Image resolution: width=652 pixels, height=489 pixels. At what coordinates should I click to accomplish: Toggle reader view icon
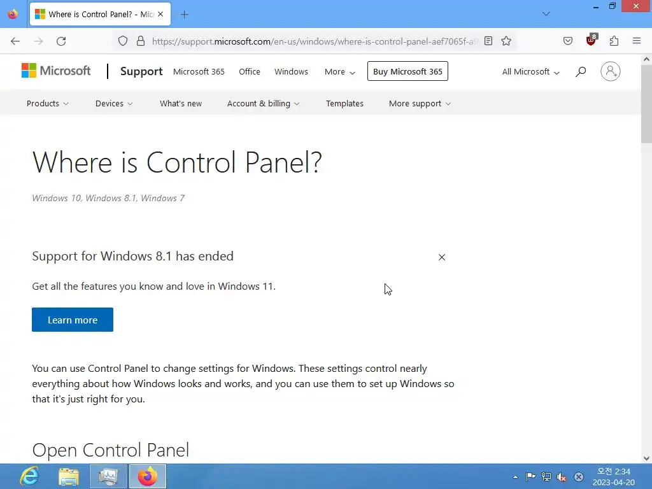coord(488,41)
